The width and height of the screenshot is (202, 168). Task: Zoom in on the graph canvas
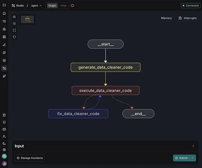pyautogui.click(x=14, y=17)
